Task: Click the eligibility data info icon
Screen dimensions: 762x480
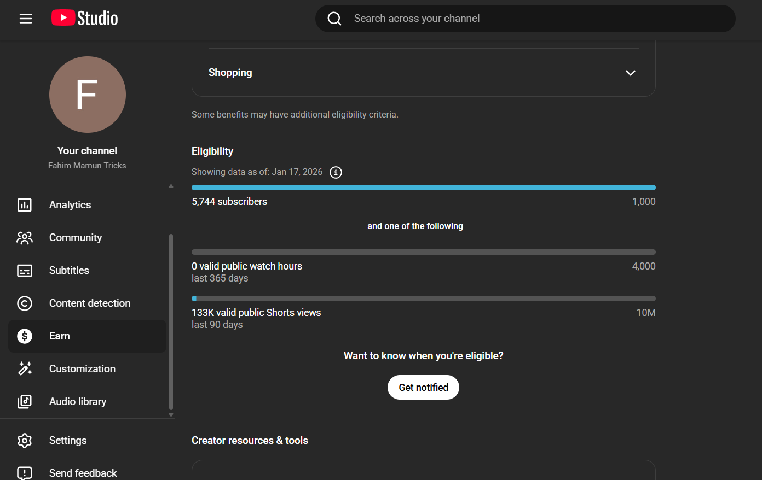Action: pyautogui.click(x=336, y=173)
